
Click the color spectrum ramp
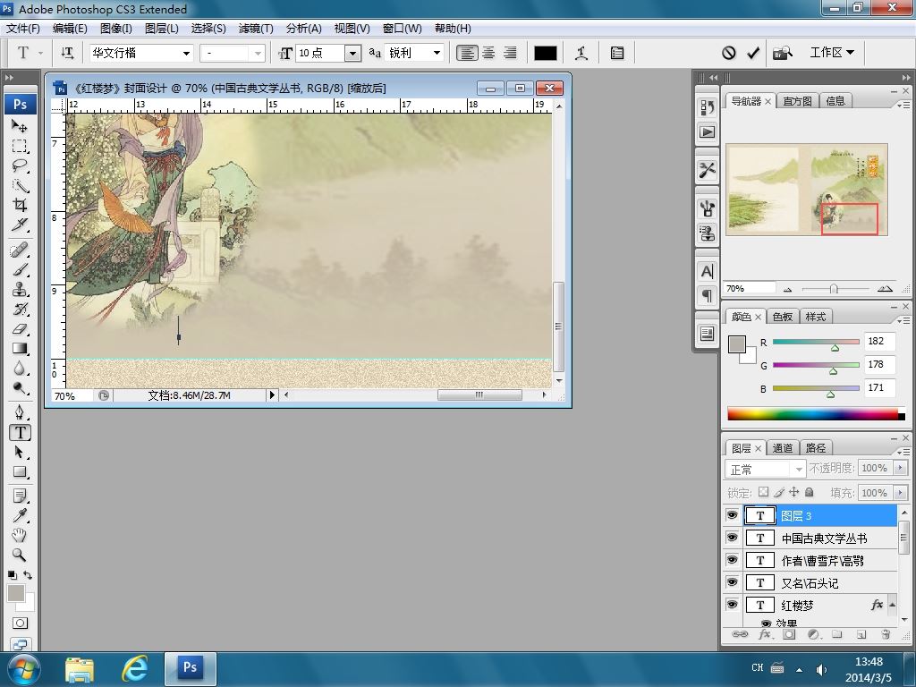[x=816, y=414]
